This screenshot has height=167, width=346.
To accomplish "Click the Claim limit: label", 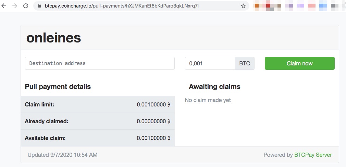I will (39, 104).
